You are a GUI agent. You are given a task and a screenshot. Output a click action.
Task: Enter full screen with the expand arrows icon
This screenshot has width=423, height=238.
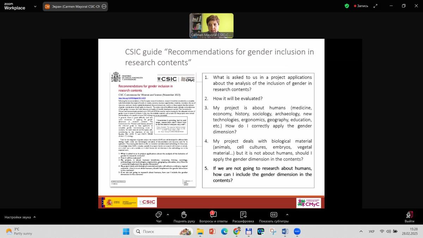[x=375, y=6]
